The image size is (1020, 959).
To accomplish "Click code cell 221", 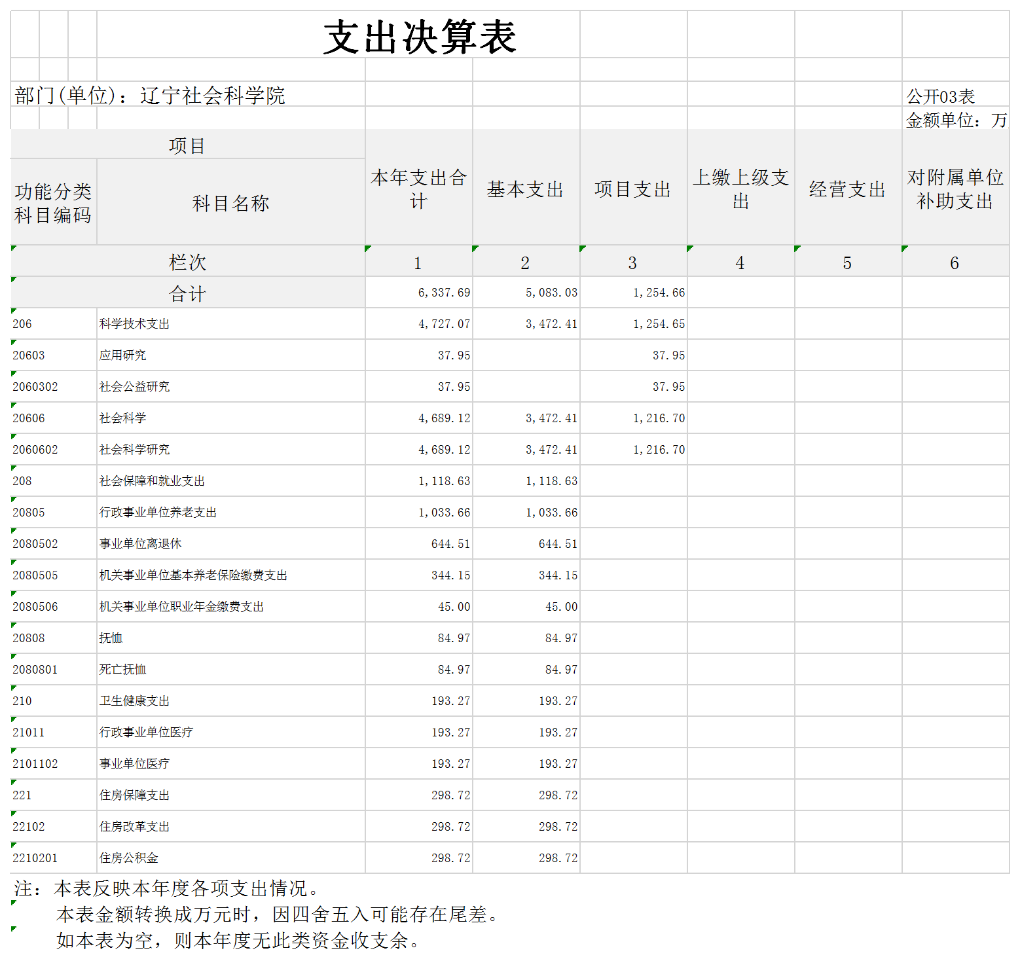I will [53, 795].
